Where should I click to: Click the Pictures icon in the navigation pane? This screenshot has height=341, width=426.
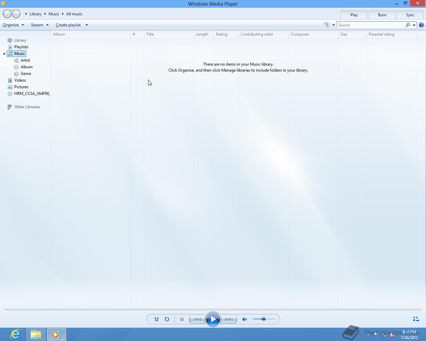[10, 87]
